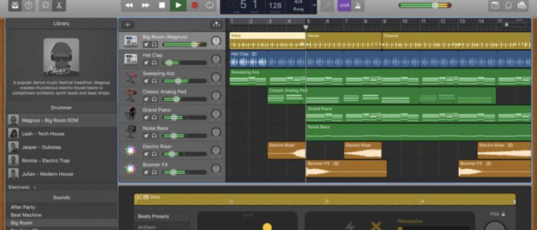Mute the Electro Riser track
Viewport: 537px width, 230px height.
(x=147, y=154)
